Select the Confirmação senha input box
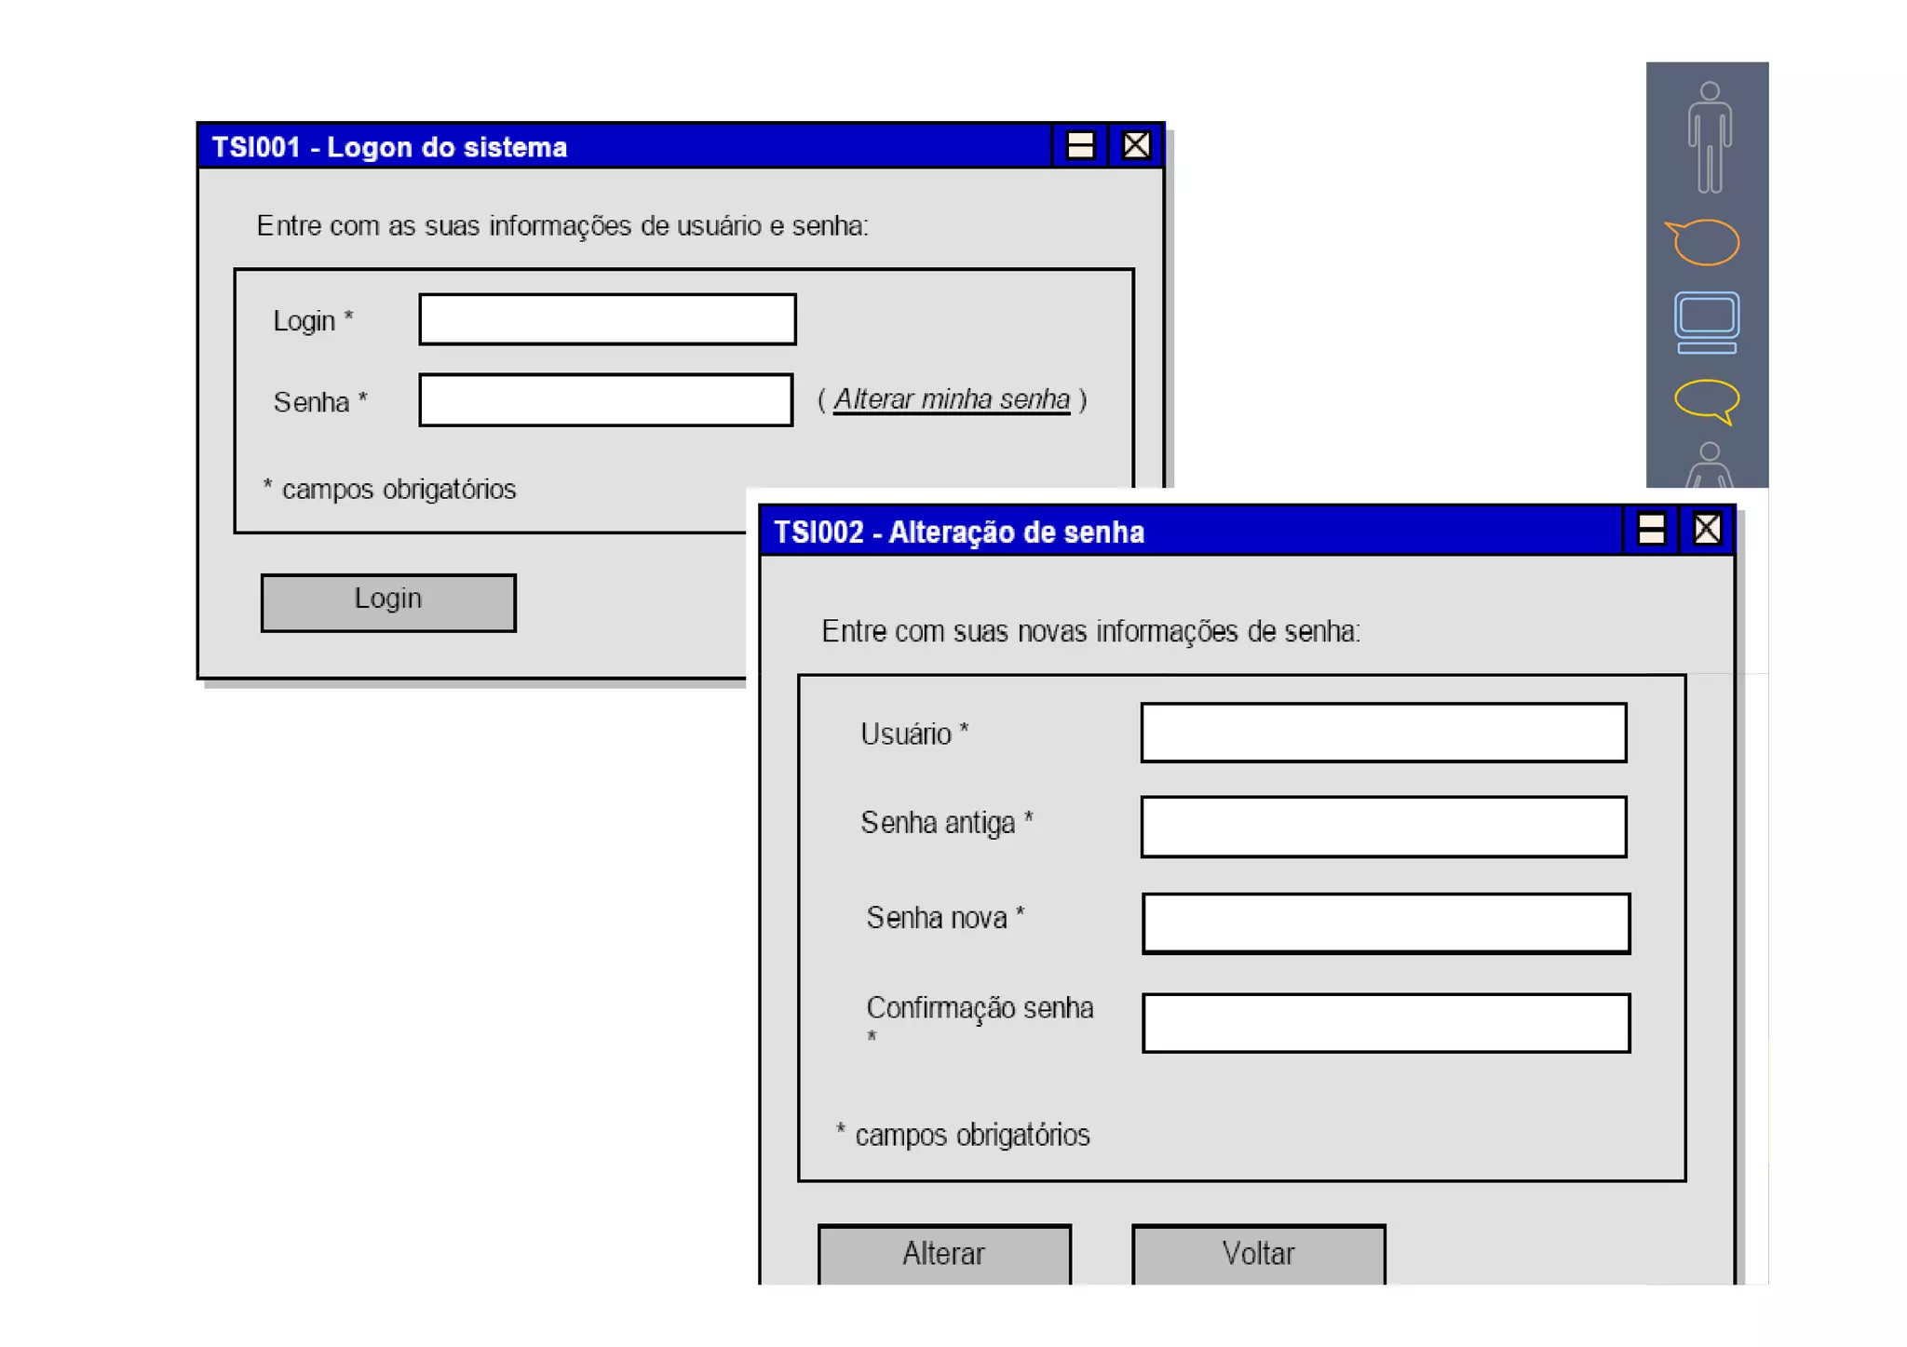The width and height of the screenshot is (1907, 1347). 1385,1022
